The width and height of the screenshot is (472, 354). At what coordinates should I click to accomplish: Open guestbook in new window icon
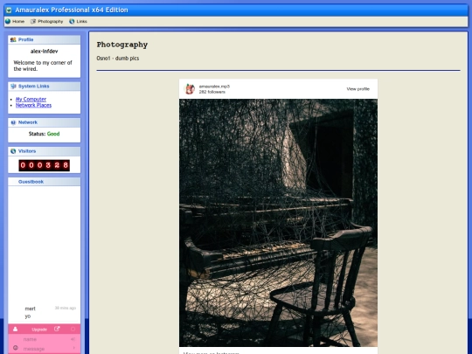tap(57, 329)
